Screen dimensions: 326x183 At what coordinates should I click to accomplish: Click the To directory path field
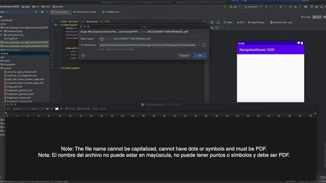coord(148,45)
